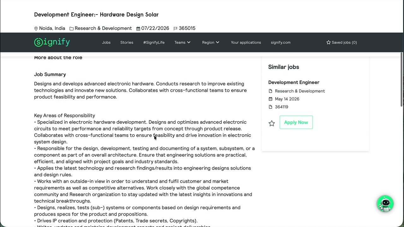
Task: Open the Development Engineer similar job
Action: 294,82
